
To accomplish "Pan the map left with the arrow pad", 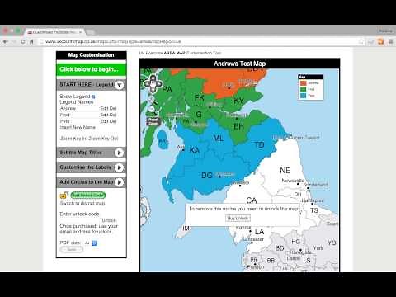I will (147, 83).
